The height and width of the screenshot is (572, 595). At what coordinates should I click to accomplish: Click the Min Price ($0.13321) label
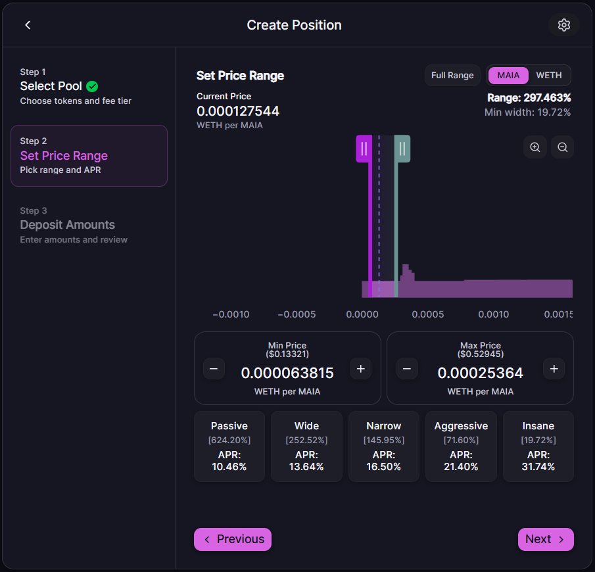click(x=287, y=350)
